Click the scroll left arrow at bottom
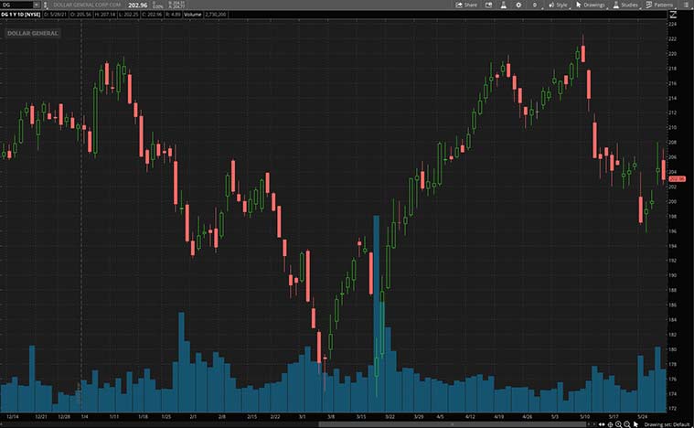694x428 pixels. point(589,424)
